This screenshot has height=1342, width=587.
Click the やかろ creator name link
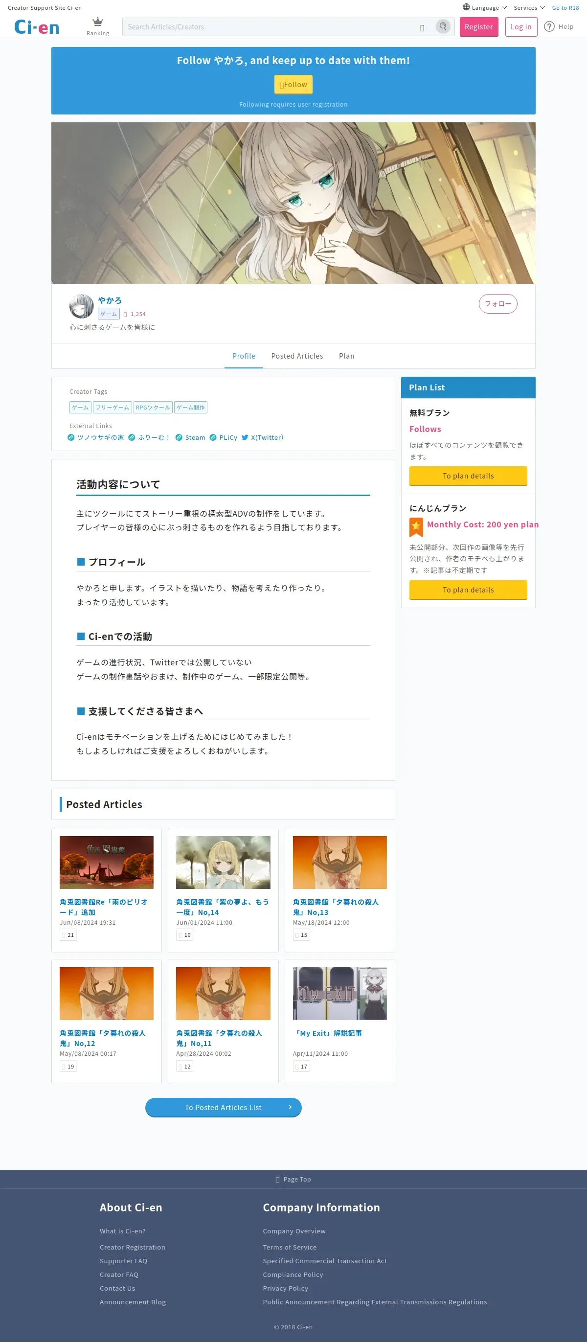(x=110, y=300)
